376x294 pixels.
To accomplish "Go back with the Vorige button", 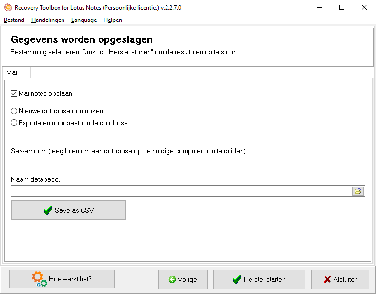I will [183, 279].
